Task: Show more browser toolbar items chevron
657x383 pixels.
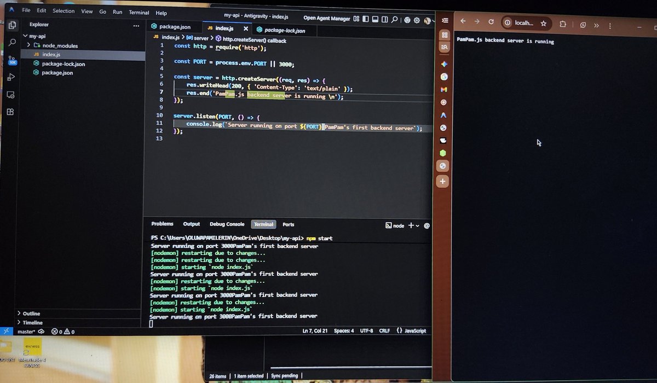Action: pyautogui.click(x=596, y=25)
